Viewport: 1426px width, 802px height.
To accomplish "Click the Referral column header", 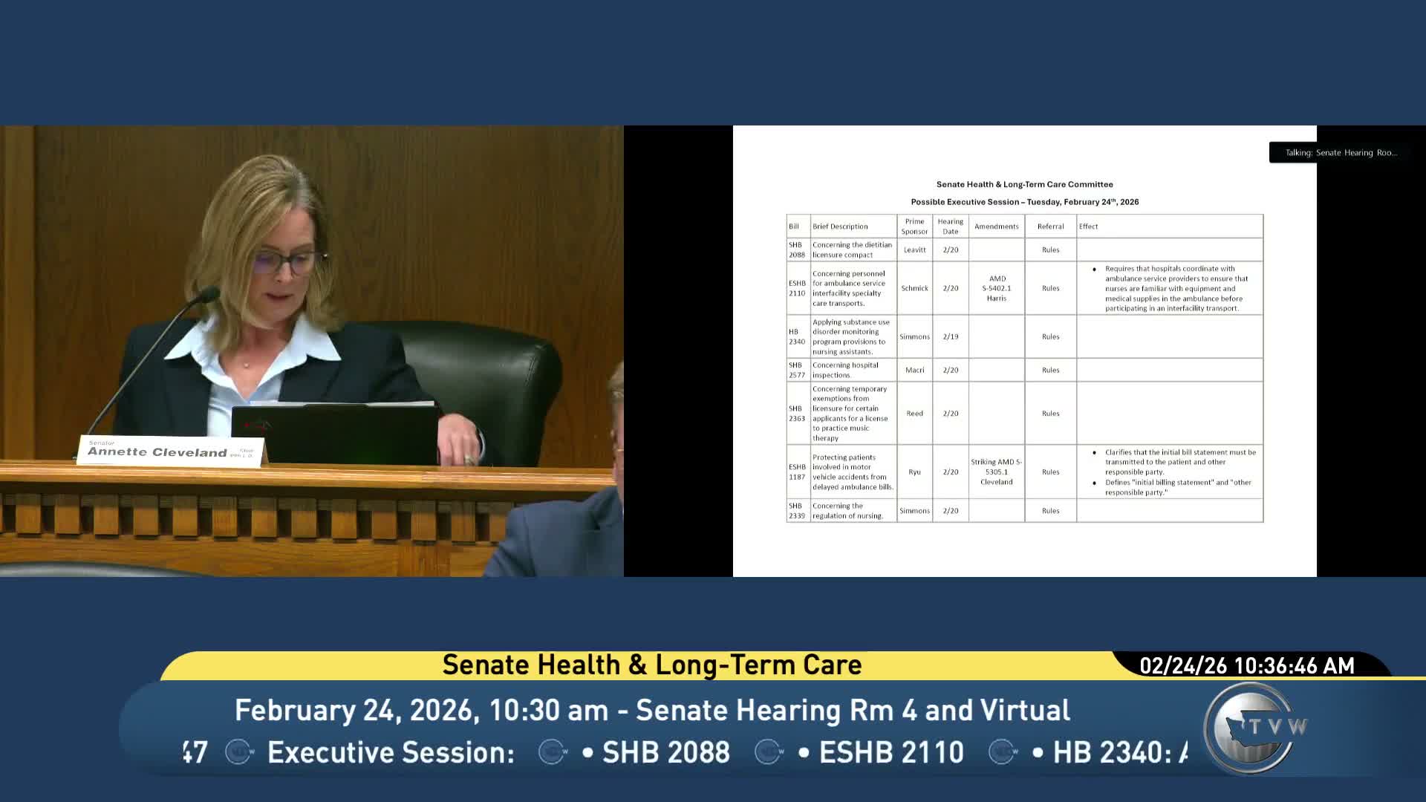I will (x=1050, y=226).
